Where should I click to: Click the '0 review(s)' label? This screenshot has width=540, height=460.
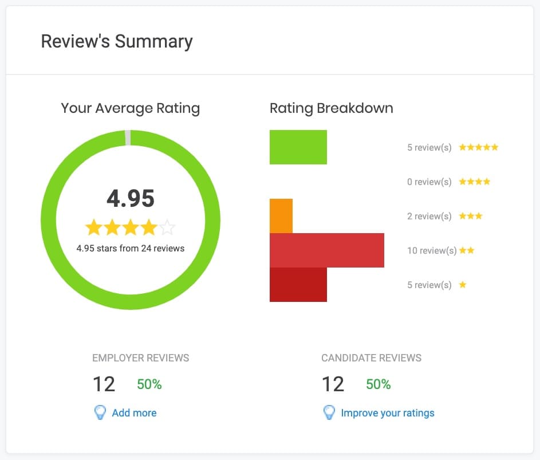coord(429,182)
